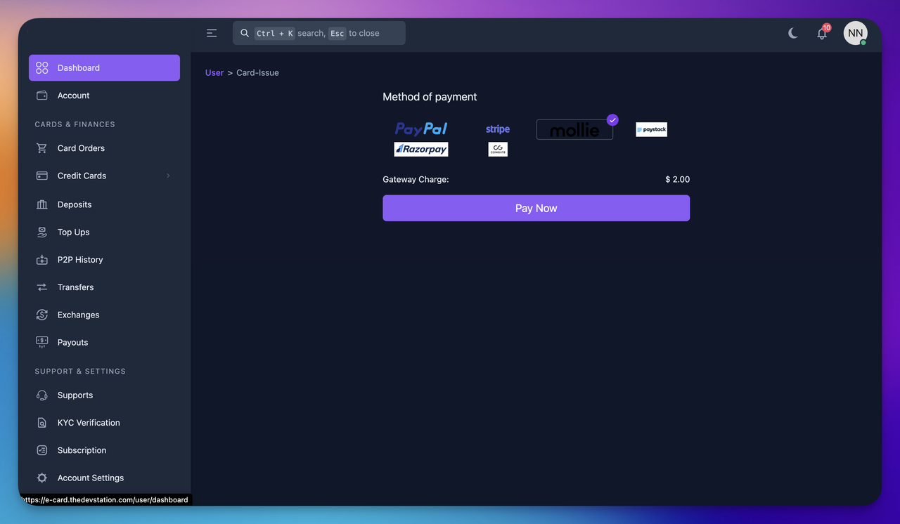
Task: Focus the search input field
Action: (x=319, y=33)
